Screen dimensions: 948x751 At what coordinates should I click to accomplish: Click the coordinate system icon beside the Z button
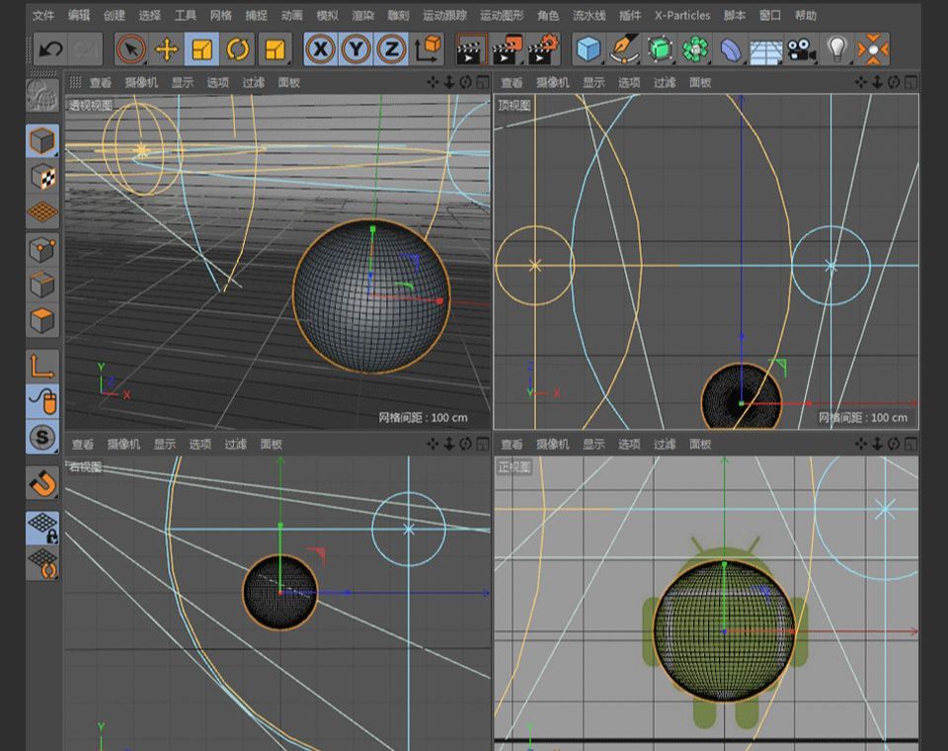point(428,49)
